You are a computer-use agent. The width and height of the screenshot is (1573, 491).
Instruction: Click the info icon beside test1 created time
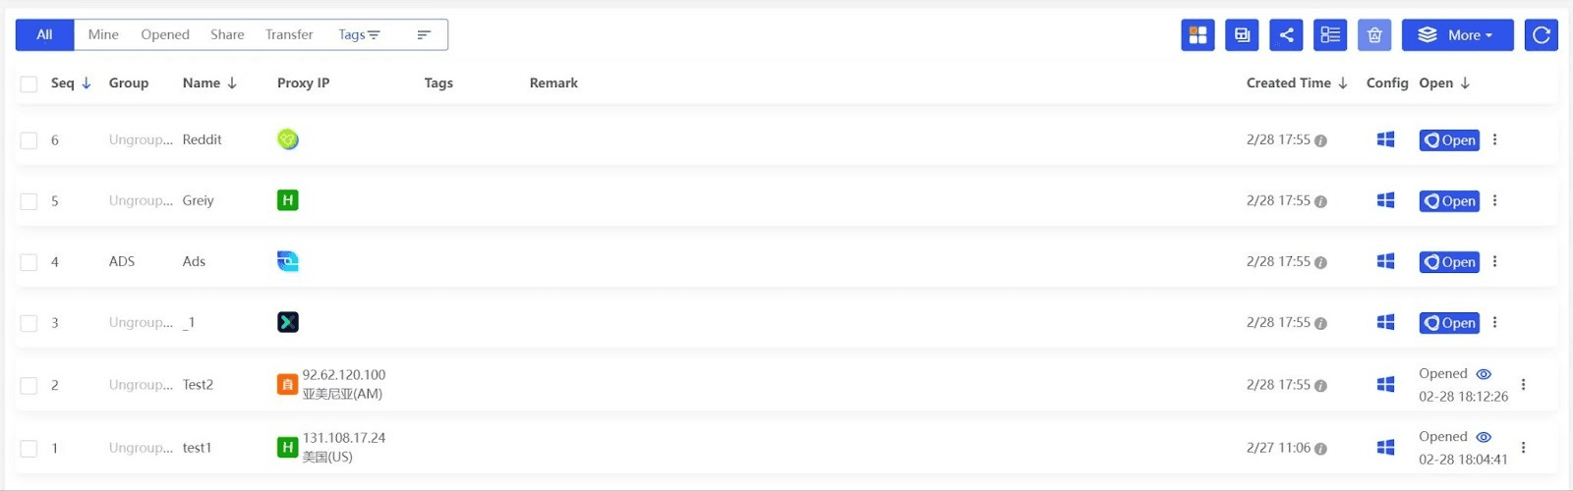1320,449
